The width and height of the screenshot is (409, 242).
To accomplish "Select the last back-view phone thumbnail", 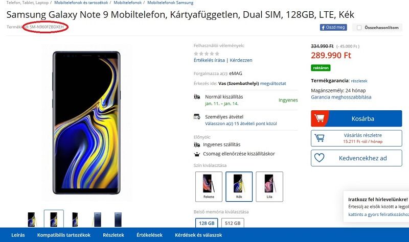I will (118, 220).
